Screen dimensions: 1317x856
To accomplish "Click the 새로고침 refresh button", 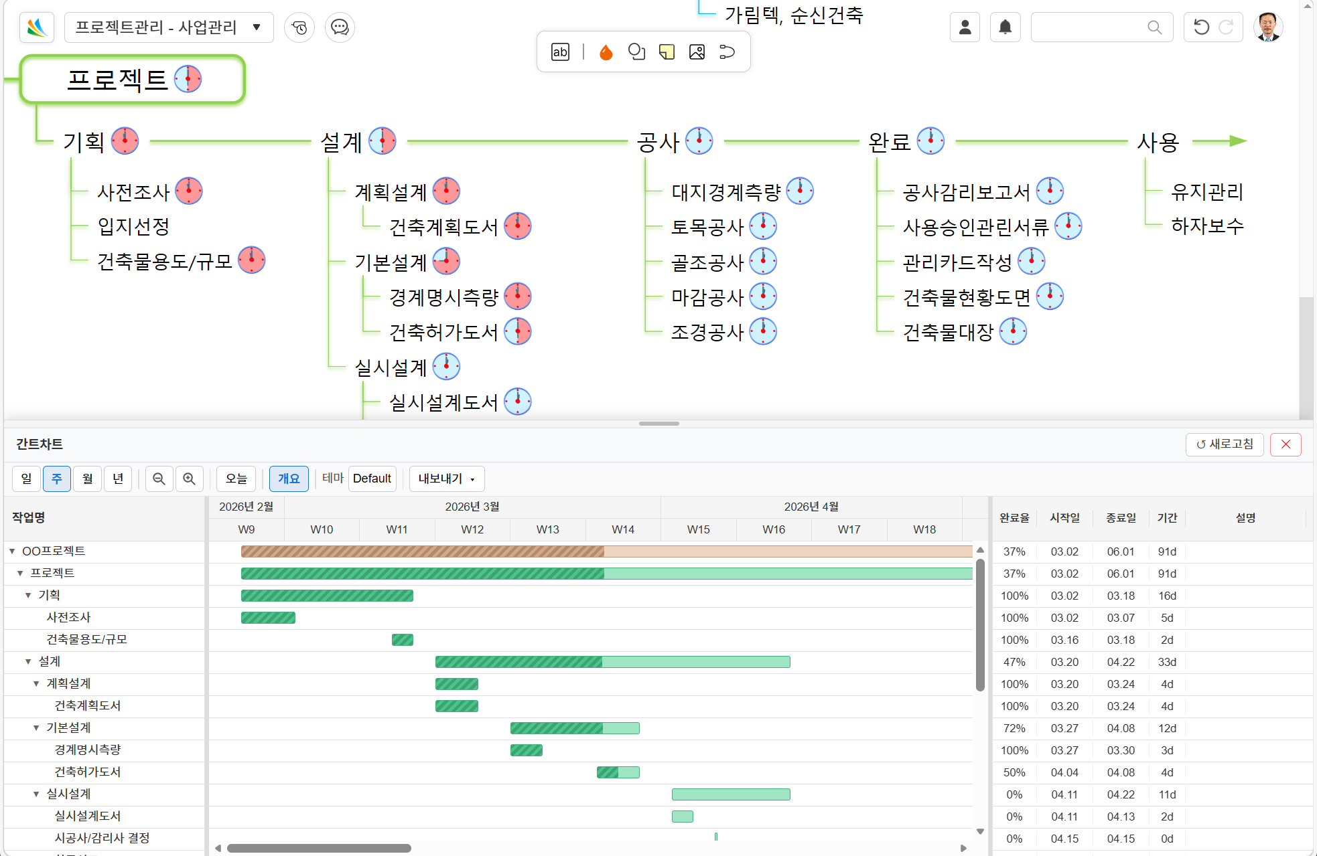I will [1225, 444].
